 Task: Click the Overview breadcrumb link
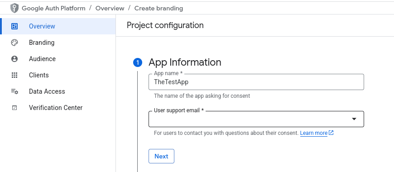110,8
